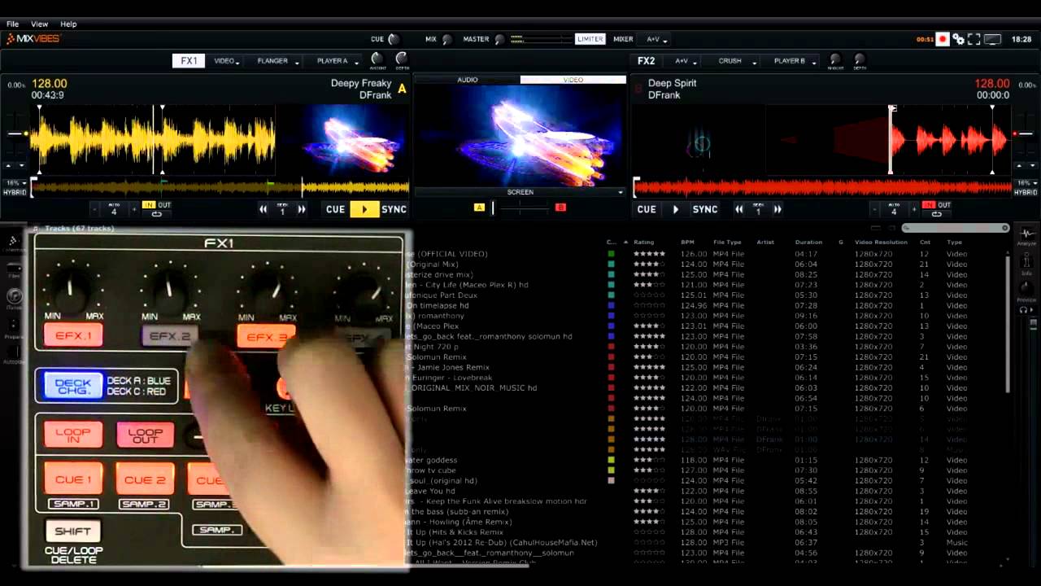Sort tracks by the BPM column header

(687, 242)
